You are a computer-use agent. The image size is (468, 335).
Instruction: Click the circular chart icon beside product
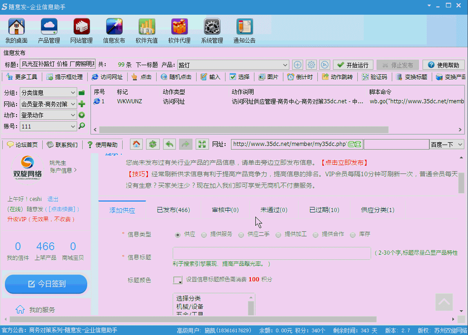[x=325, y=65]
